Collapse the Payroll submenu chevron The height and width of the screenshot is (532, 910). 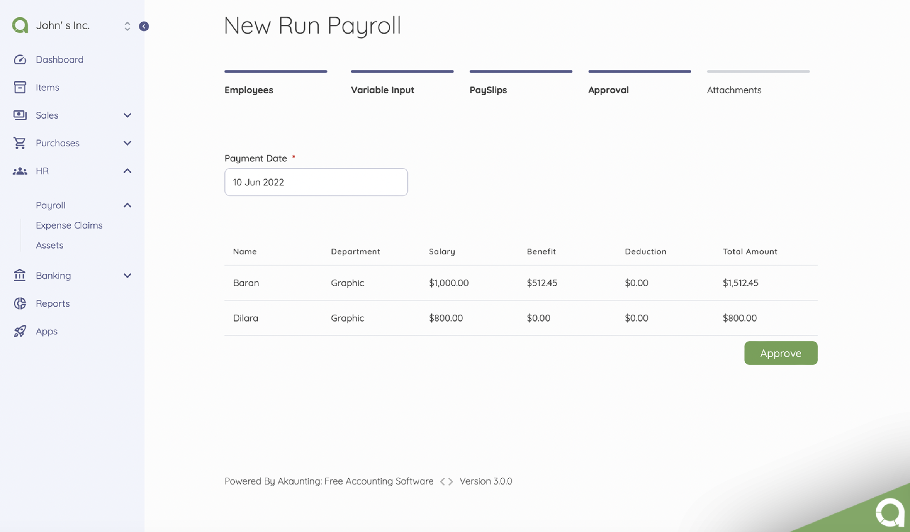(127, 205)
